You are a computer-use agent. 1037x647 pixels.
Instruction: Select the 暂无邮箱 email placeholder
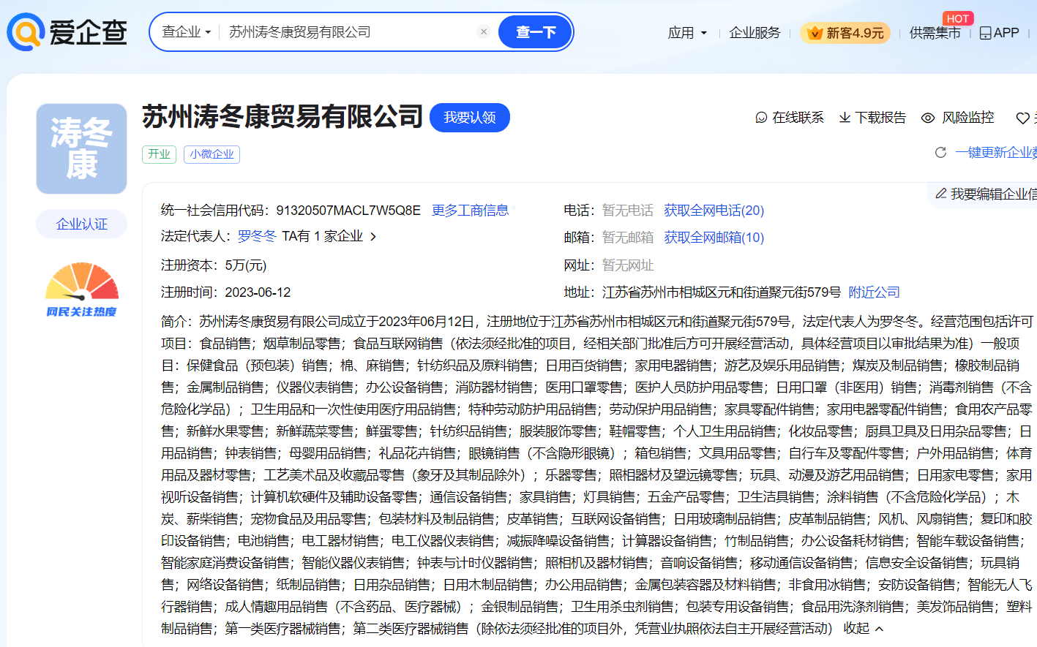click(x=628, y=238)
